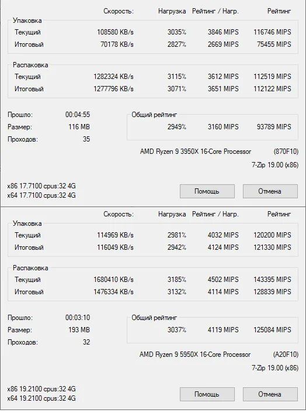Image resolution: width=306 pixels, height=413 pixels.
Task: Click the 1680410 KB/s decompression speed
Action: 113,279
